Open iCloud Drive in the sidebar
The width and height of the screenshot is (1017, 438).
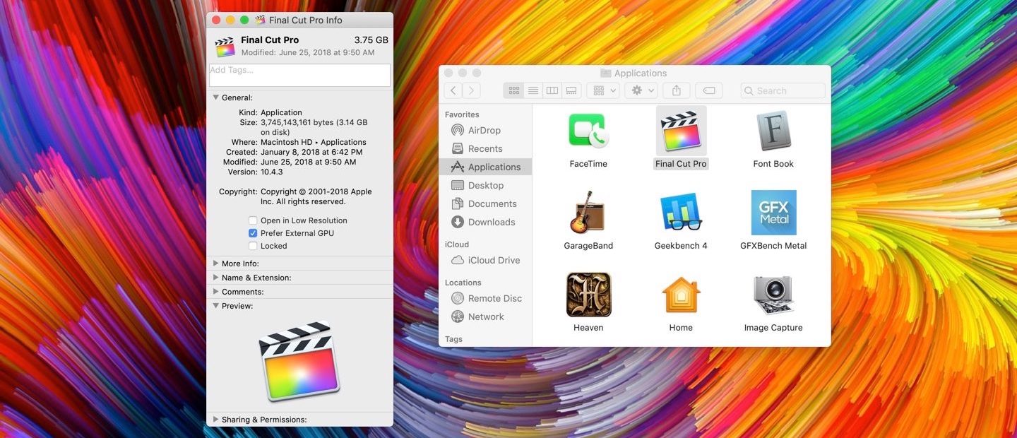click(494, 260)
